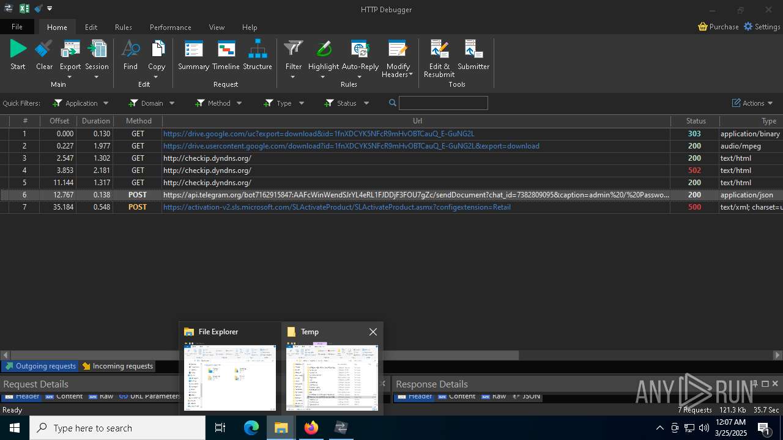Click the Start capture icon
The width and height of the screenshot is (783, 440).
pyautogui.click(x=18, y=49)
